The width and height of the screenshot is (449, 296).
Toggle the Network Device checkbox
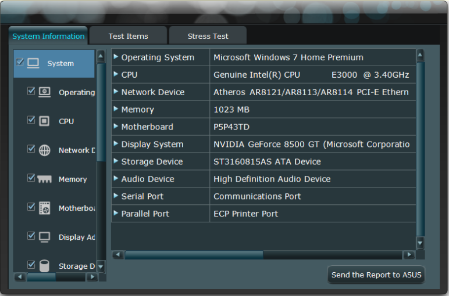coord(31,149)
